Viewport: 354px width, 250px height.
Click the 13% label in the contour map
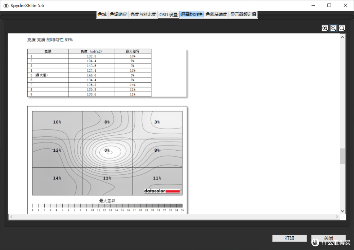tap(57, 150)
